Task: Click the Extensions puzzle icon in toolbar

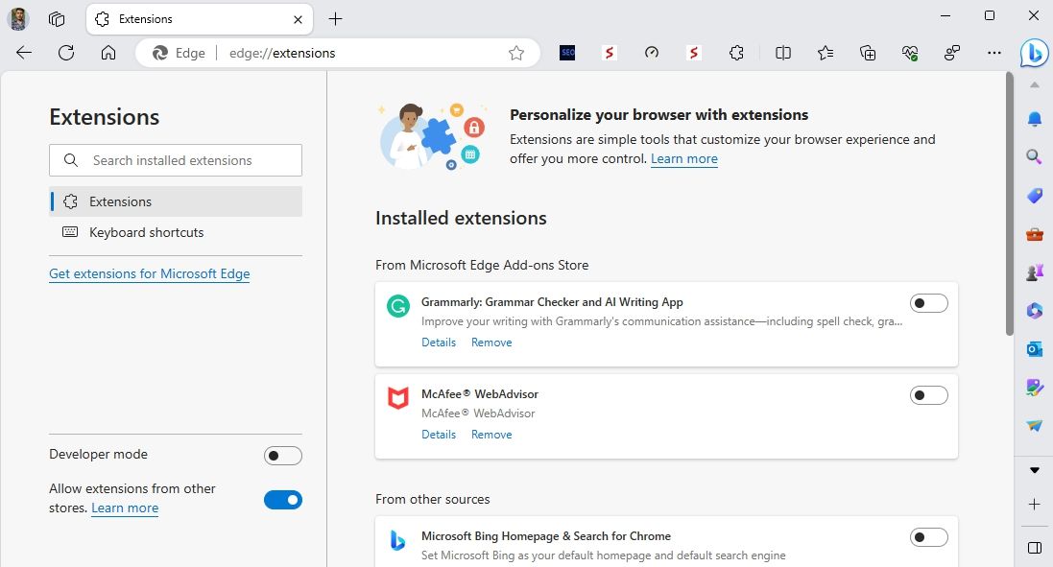Action: click(x=736, y=53)
